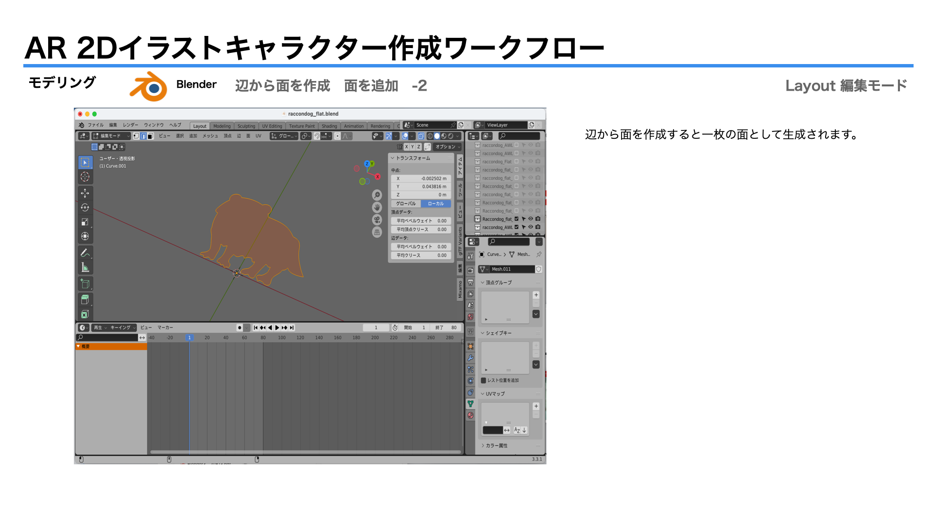Select the Annotate pencil tool

point(85,253)
